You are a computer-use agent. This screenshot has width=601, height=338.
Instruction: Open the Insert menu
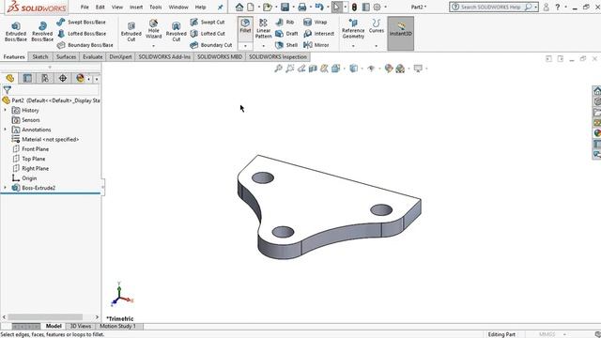tap(136, 7)
